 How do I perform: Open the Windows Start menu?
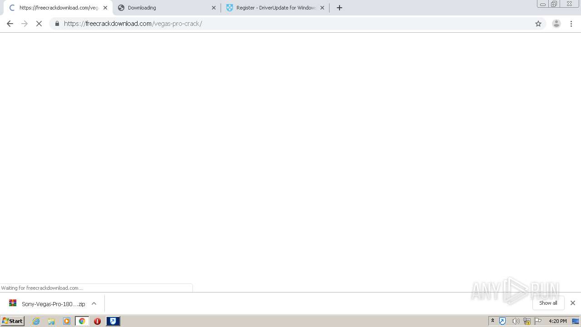pyautogui.click(x=13, y=321)
